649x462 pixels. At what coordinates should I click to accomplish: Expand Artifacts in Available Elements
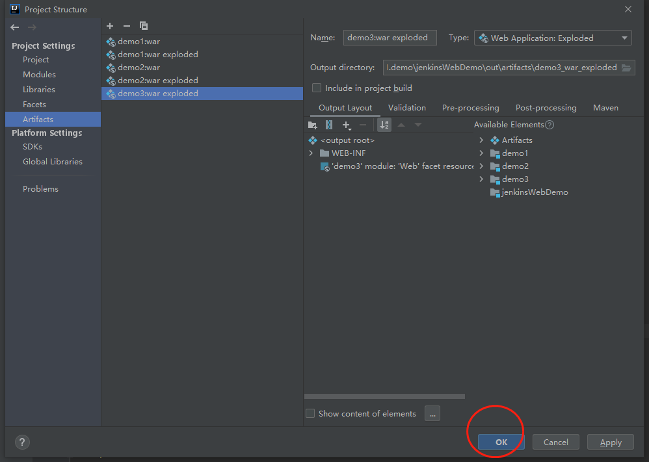tap(481, 140)
